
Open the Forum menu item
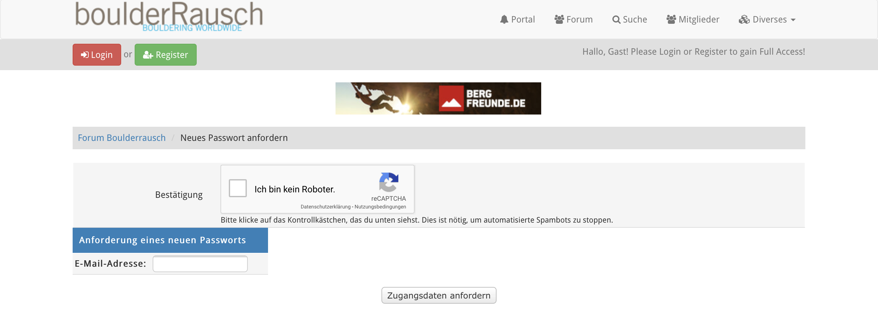[x=574, y=19]
